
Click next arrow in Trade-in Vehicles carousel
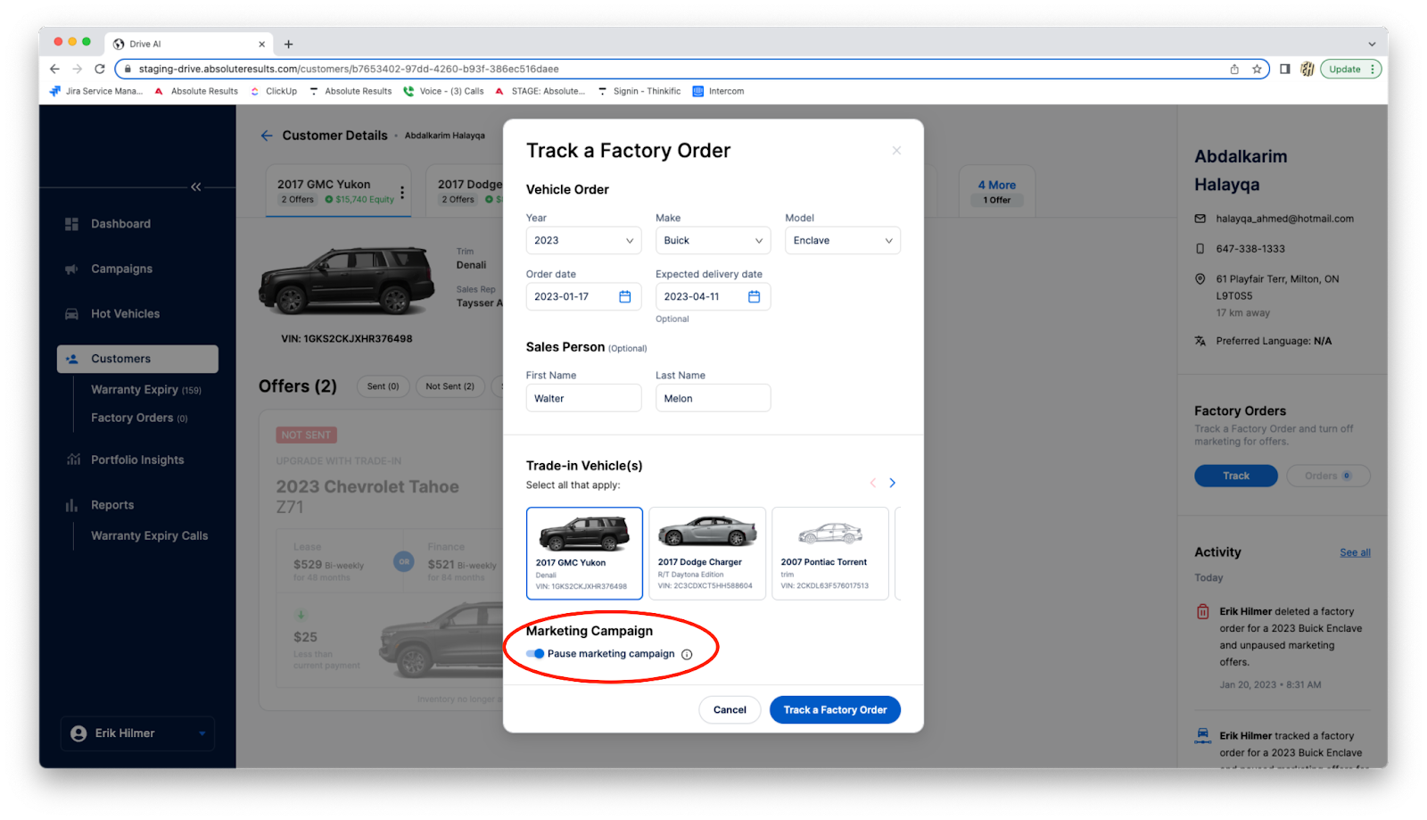(x=892, y=483)
